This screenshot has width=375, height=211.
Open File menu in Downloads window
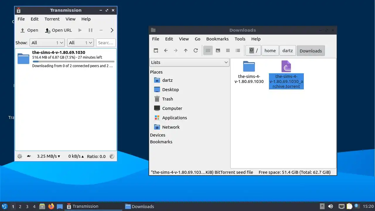tap(156, 39)
